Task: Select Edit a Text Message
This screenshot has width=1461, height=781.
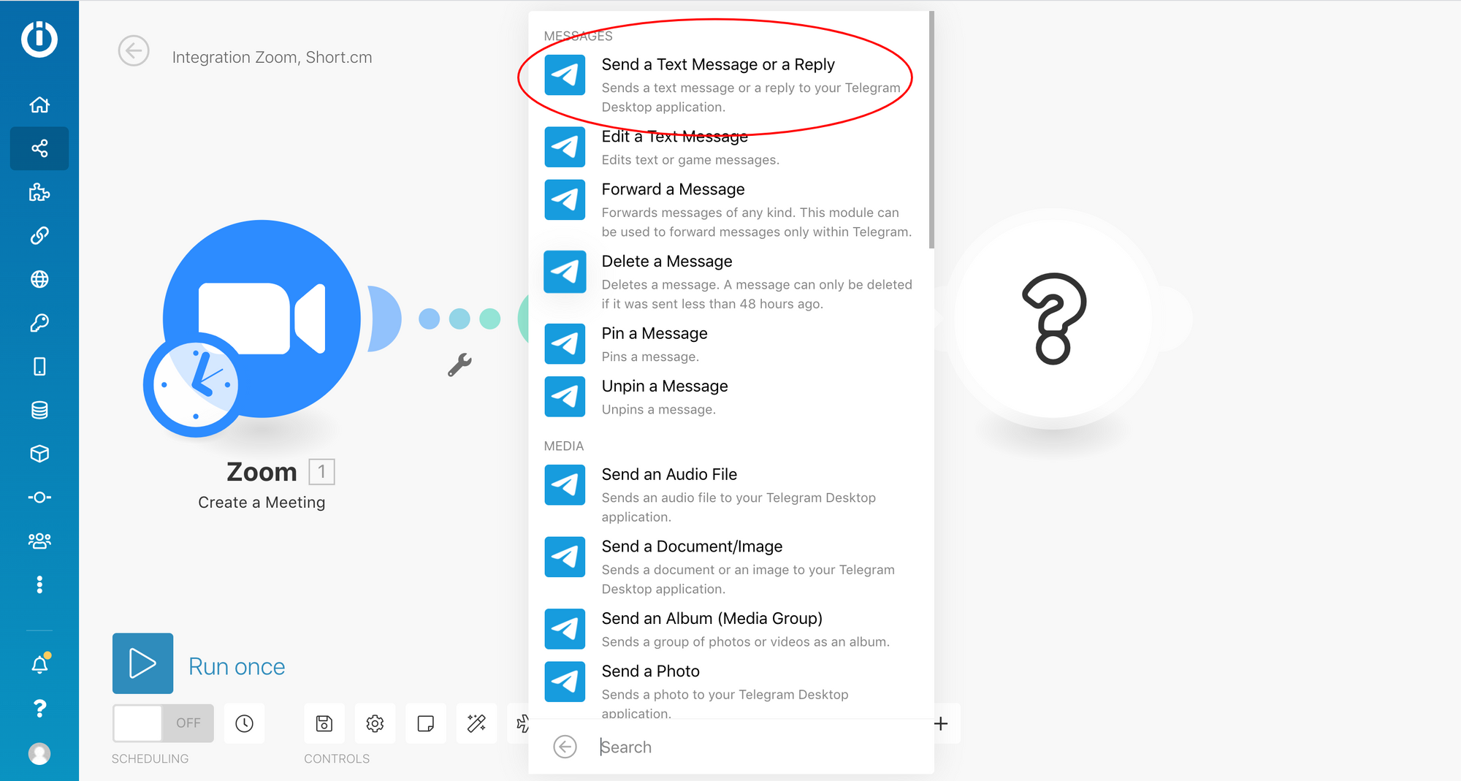Action: 729,148
